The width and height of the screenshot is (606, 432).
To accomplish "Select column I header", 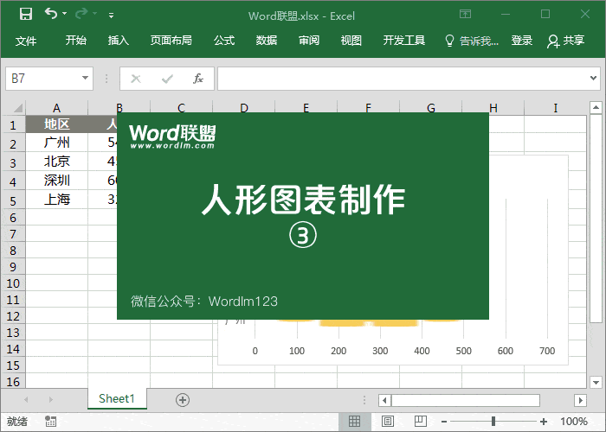I will tap(556, 108).
